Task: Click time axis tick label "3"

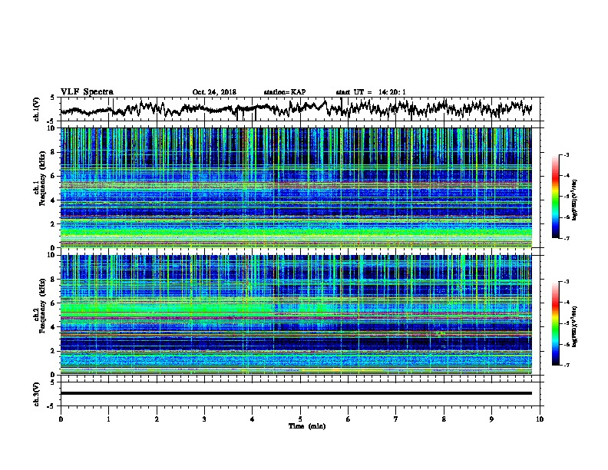Action: (x=204, y=419)
